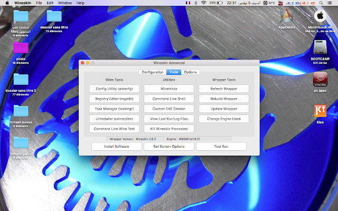Click the Test Run button
338x211 pixels.
[221, 147]
